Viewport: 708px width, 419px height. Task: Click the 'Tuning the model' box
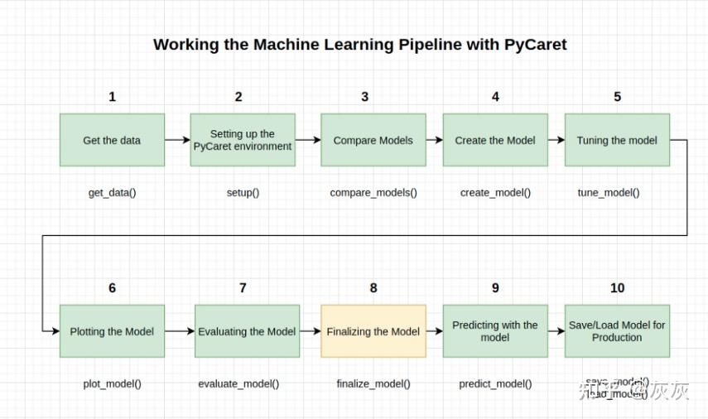(x=617, y=140)
